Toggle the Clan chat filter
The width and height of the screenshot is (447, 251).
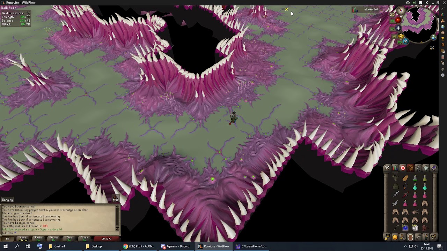click(x=69, y=238)
